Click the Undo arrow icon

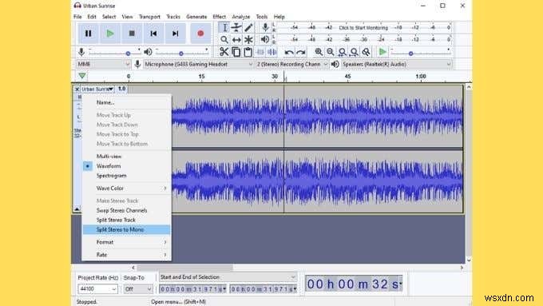pos(289,52)
